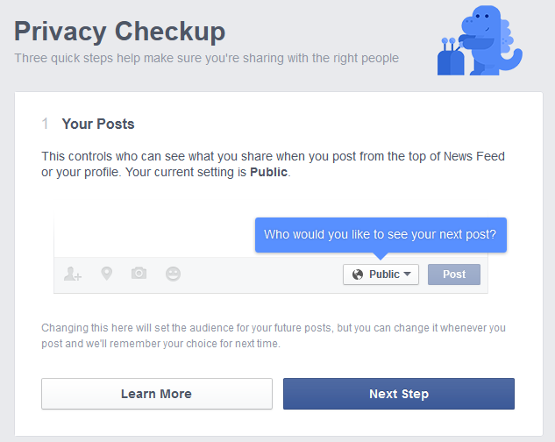This screenshot has height=442, width=555.
Task: Click the step number 1 indicator
Action: pyautogui.click(x=45, y=124)
